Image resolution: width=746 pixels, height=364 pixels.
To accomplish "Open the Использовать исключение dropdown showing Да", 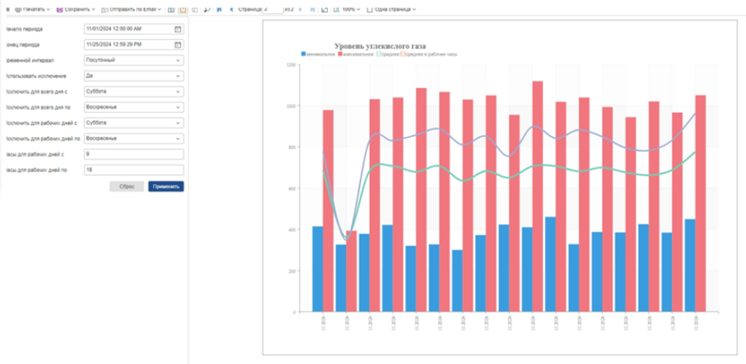I will coord(134,76).
